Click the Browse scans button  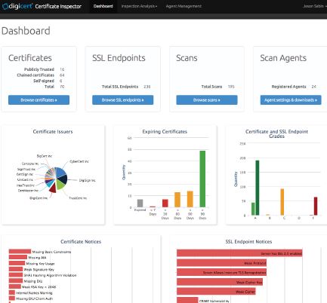pyautogui.click(x=207, y=100)
